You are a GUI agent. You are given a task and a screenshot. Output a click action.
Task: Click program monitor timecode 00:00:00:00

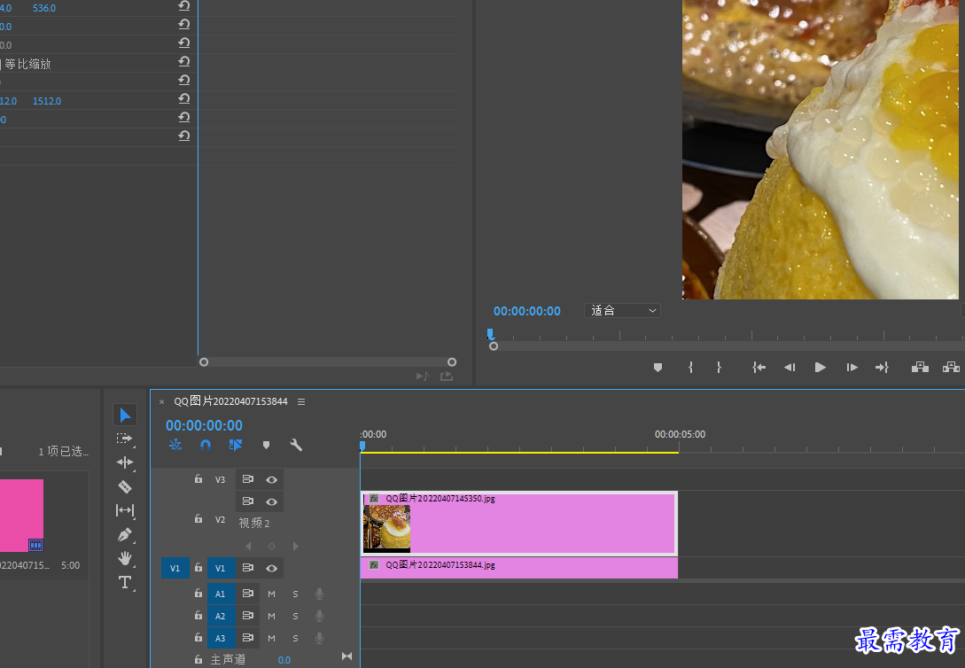click(x=527, y=311)
